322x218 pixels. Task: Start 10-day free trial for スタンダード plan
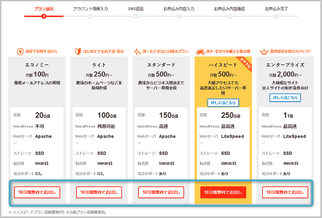point(161,192)
